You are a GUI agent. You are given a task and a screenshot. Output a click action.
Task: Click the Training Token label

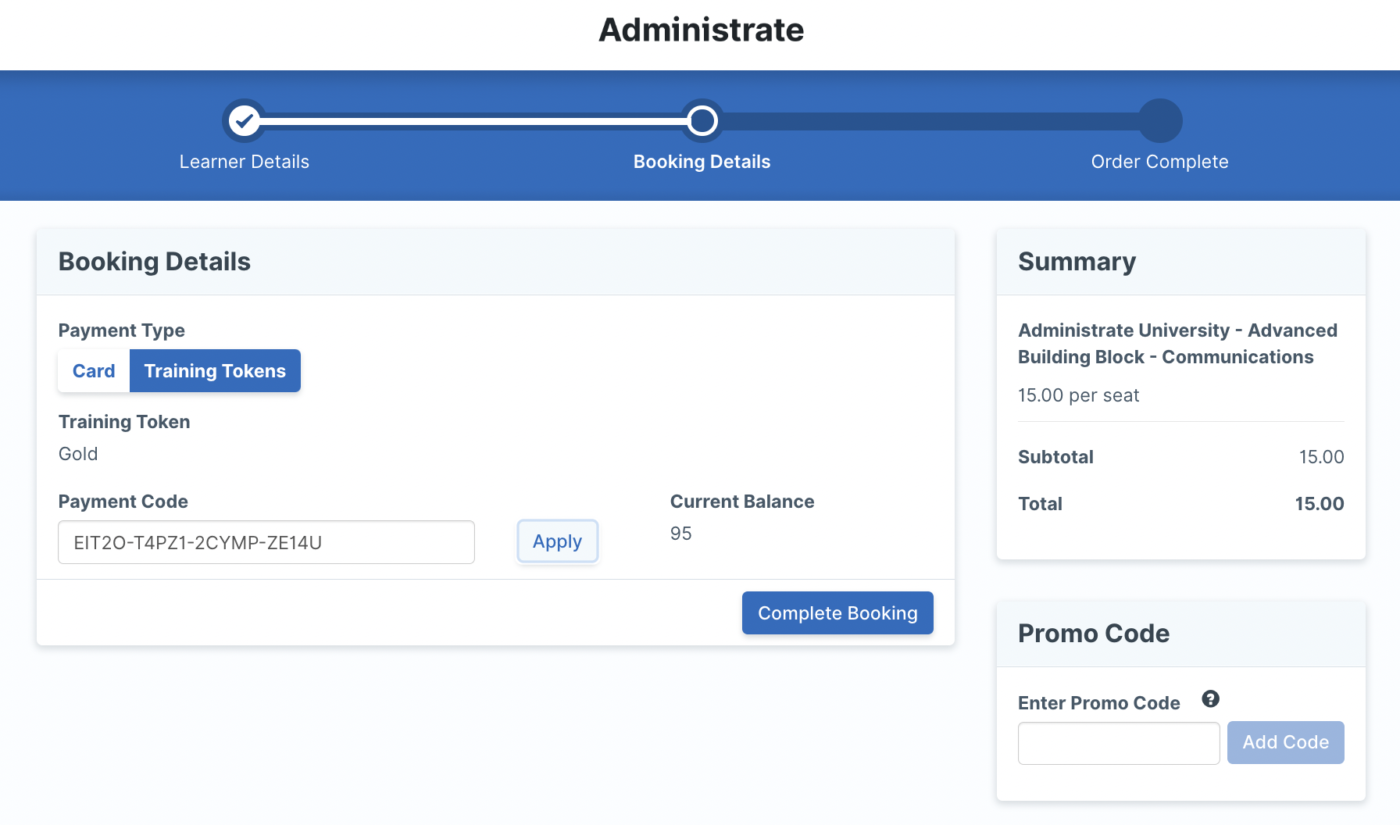click(x=124, y=422)
